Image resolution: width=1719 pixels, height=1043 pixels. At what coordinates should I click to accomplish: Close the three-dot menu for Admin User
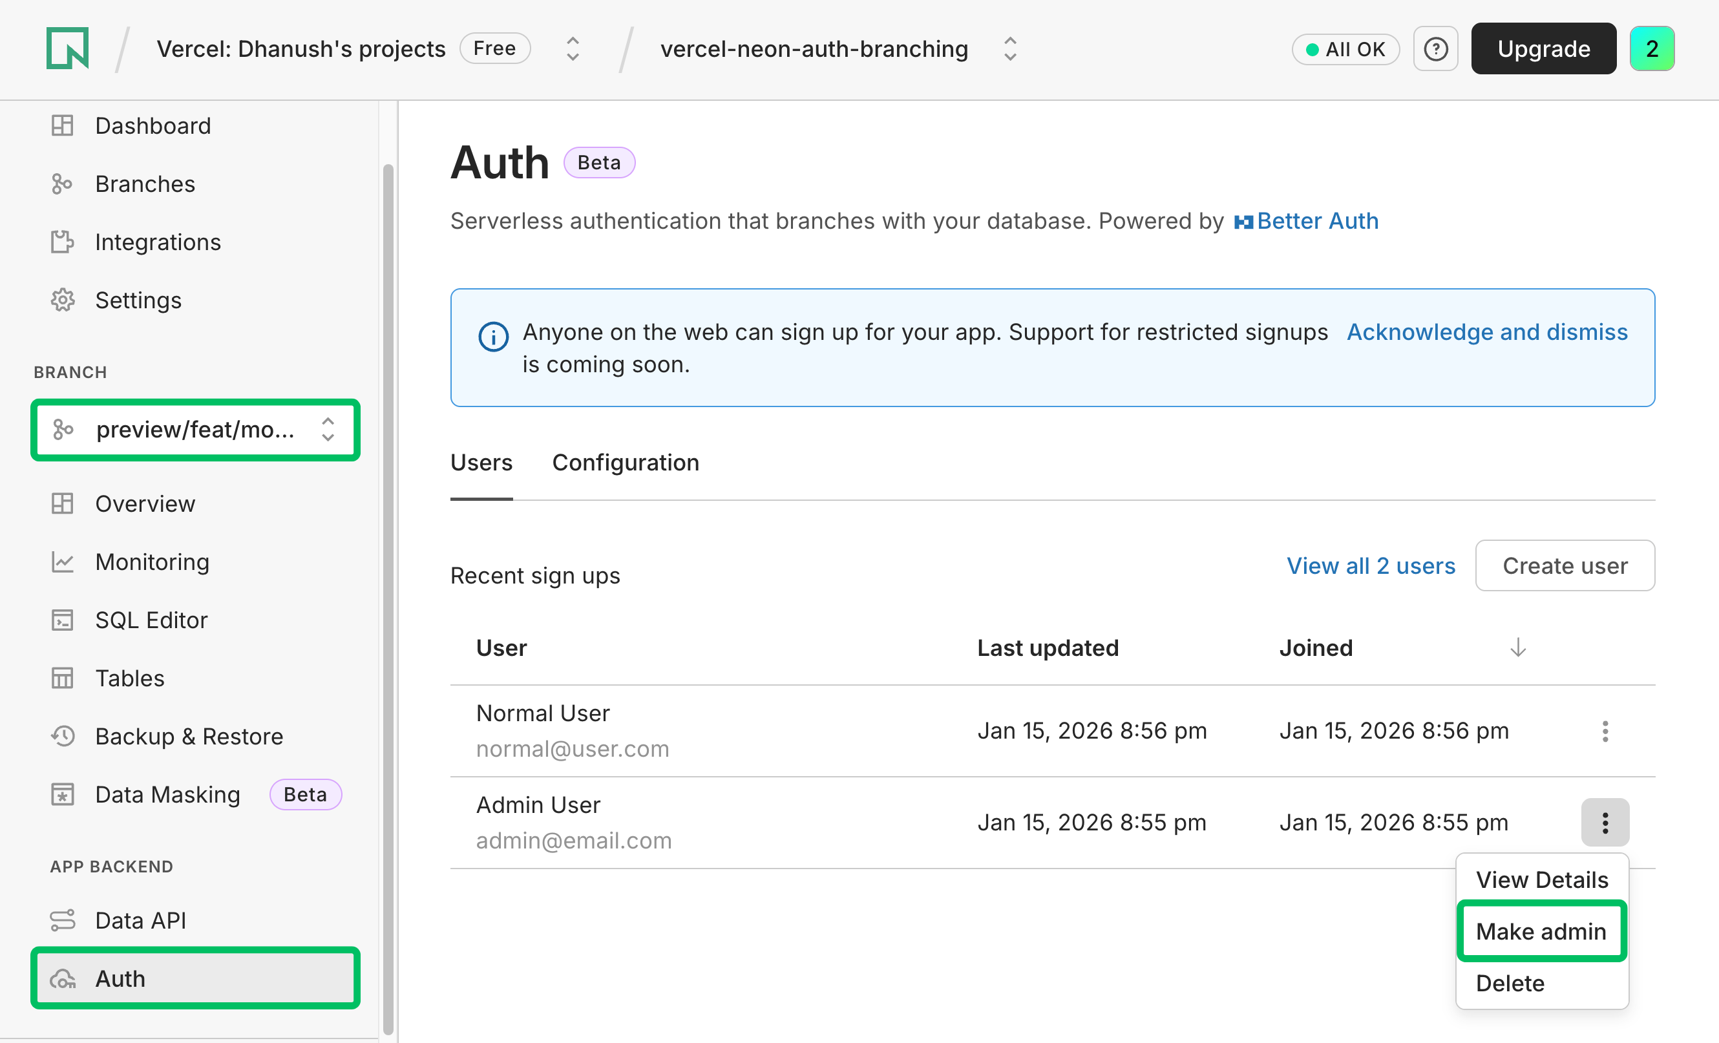[1605, 823]
